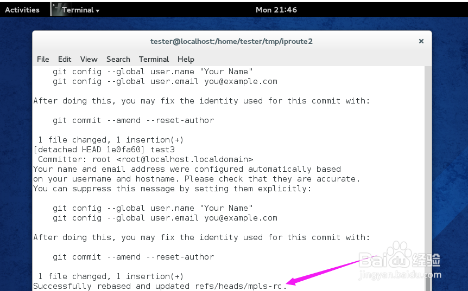Viewport: 468px width, 291px height.
Task: Open the clock showing Mon 21:46
Action: 276,10
